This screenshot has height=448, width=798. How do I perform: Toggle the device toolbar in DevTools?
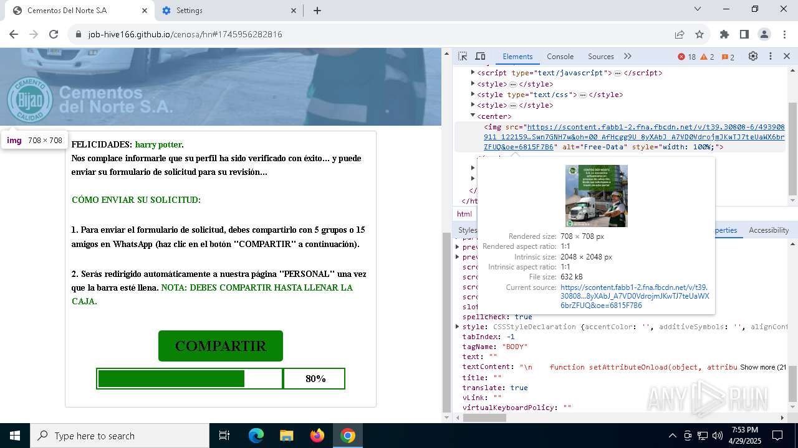click(x=480, y=57)
